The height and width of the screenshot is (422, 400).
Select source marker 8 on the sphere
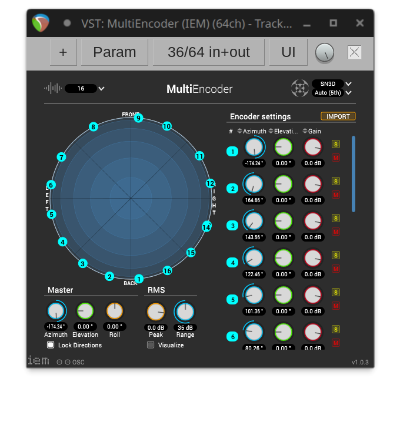point(93,127)
